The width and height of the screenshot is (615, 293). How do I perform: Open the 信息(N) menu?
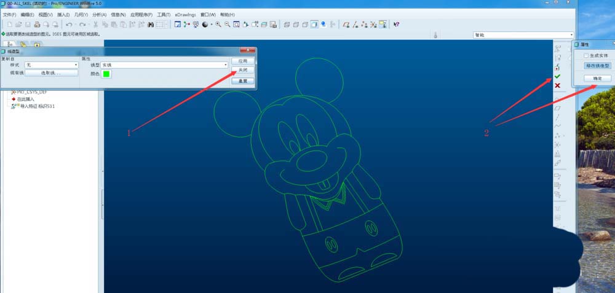tap(118, 15)
